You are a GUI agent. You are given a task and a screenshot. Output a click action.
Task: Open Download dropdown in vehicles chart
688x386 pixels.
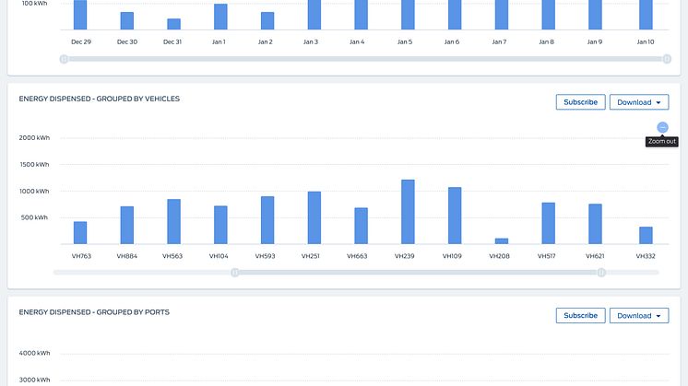click(638, 102)
